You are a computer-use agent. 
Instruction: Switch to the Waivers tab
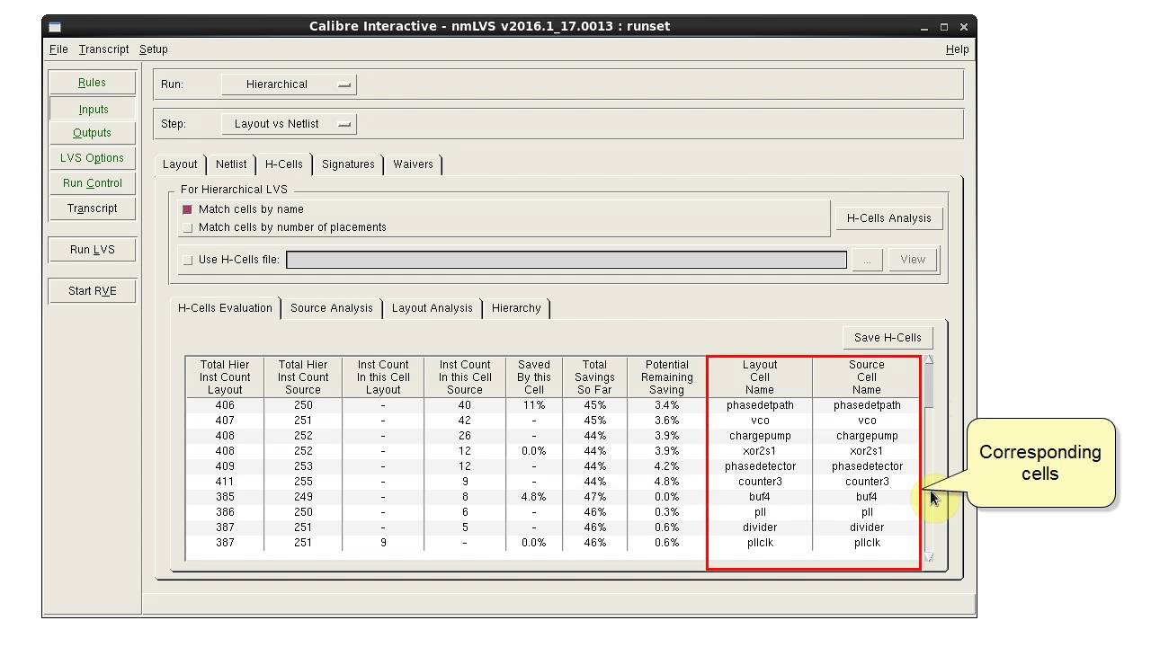pyautogui.click(x=413, y=164)
